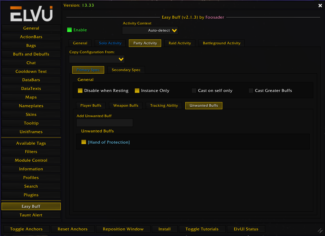Open Battleground Activity tab
Screen dimensions: 325x236
(x=222, y=43)
